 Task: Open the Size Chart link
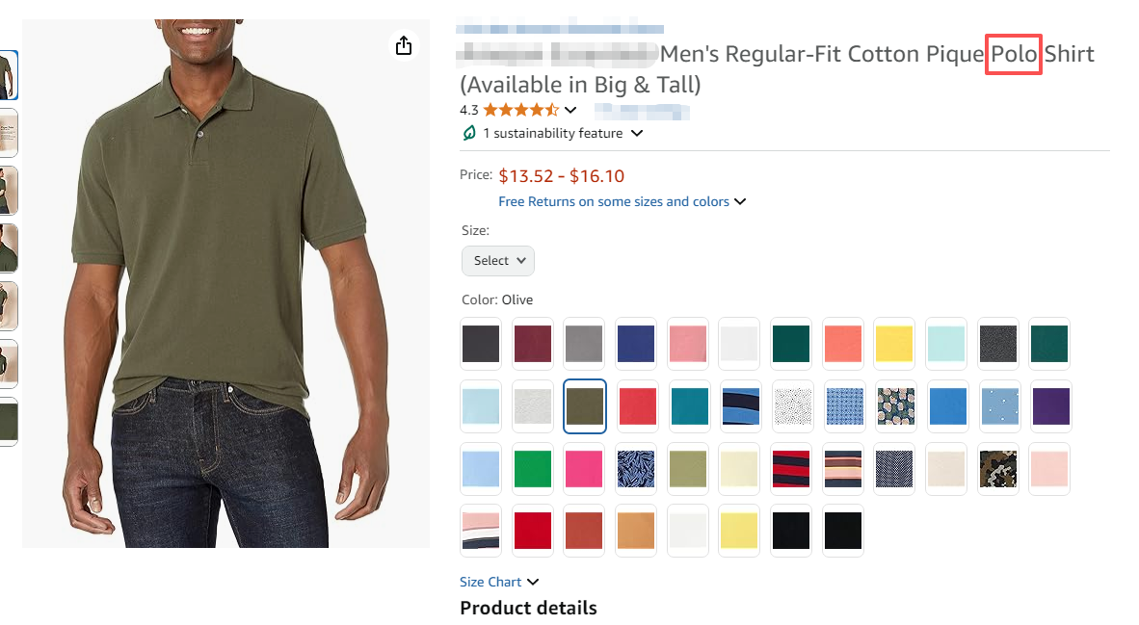click(x=490, y=582)
